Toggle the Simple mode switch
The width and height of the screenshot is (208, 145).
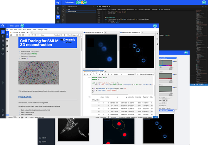tap(14, 117)
